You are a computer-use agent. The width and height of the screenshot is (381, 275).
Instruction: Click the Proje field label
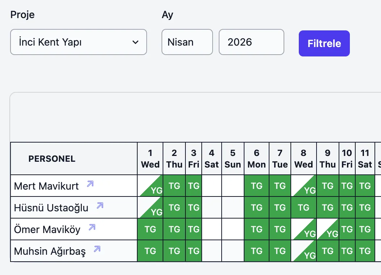tap(22, 15)
